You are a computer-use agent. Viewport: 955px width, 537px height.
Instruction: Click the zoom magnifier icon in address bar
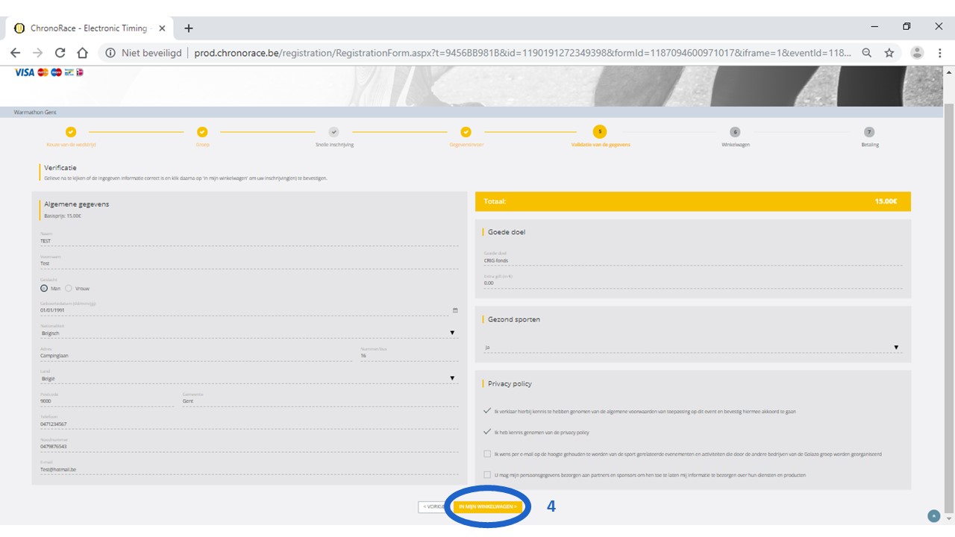pos(867,53)
